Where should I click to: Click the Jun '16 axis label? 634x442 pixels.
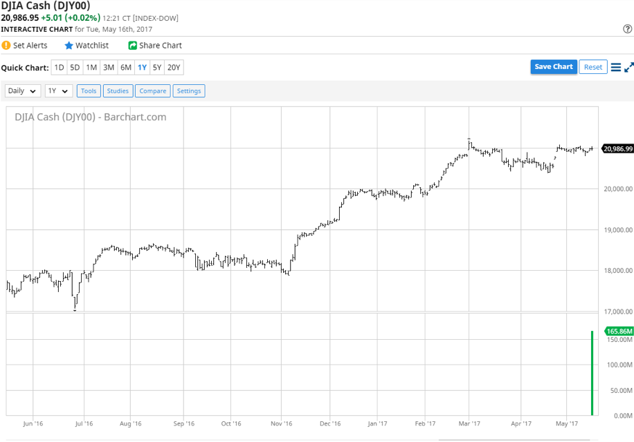[33, 423]
